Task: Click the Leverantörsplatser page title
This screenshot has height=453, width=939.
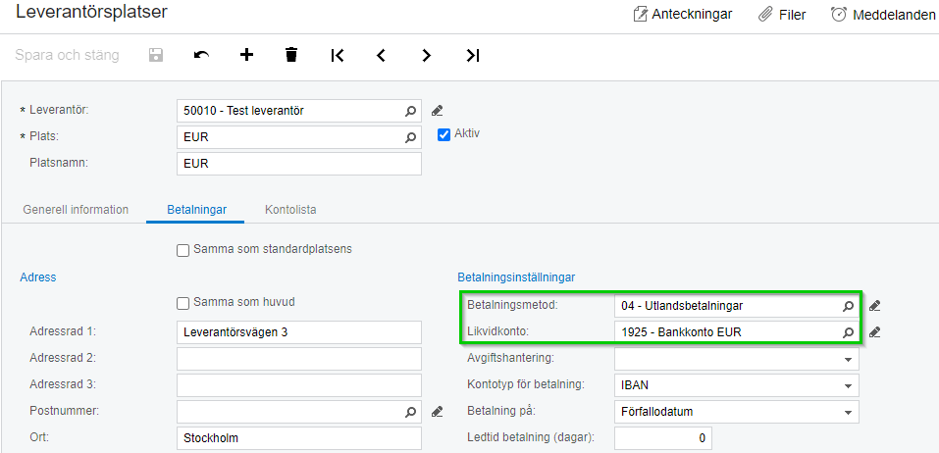Action: click(91, 12)
